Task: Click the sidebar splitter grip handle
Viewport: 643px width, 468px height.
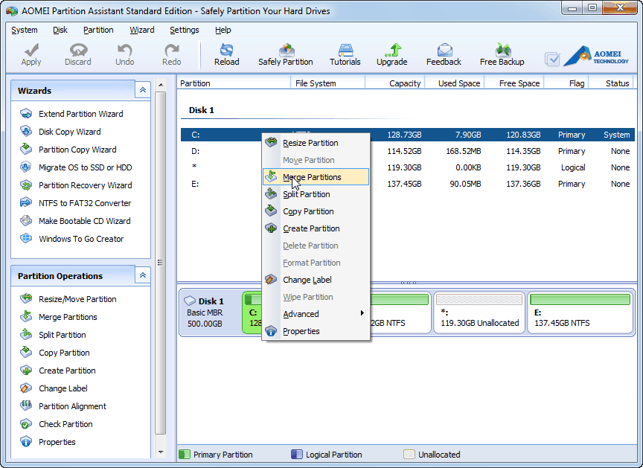Action: 160,263
